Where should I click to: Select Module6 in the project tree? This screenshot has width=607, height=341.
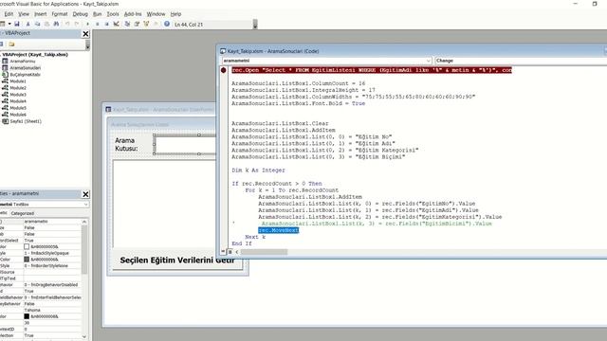click(18, 115)
